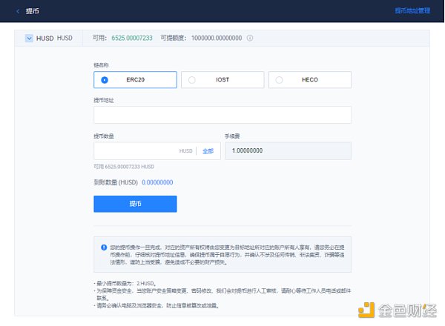This screenshot has height=326, width=445.
Task: Click the 到账数量 (HUSD) received amount value
Action: coord(157,182)
